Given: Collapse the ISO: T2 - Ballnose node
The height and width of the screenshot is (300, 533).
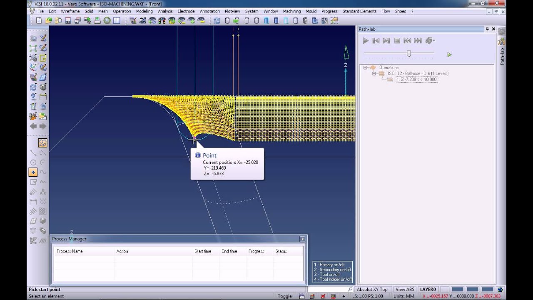Looking at the screenshot, I should [374, 73].
